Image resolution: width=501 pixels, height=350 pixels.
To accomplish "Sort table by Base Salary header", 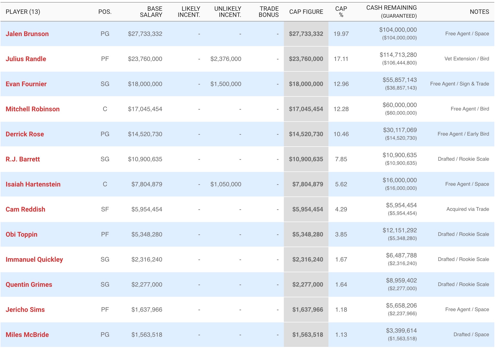I will point(151,12).
